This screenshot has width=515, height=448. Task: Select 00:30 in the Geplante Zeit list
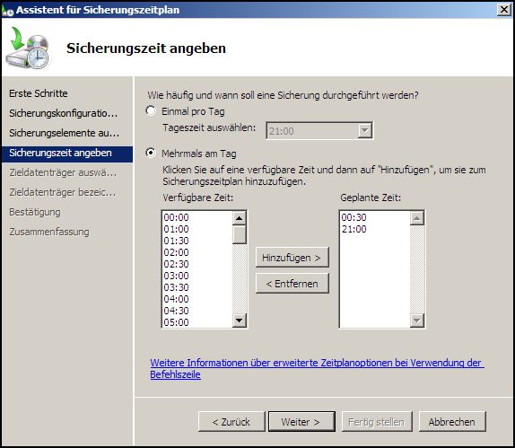[354, 217]
